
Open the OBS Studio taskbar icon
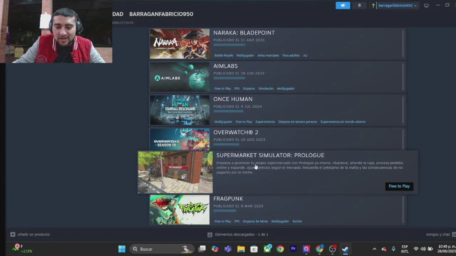pos(332,249)
